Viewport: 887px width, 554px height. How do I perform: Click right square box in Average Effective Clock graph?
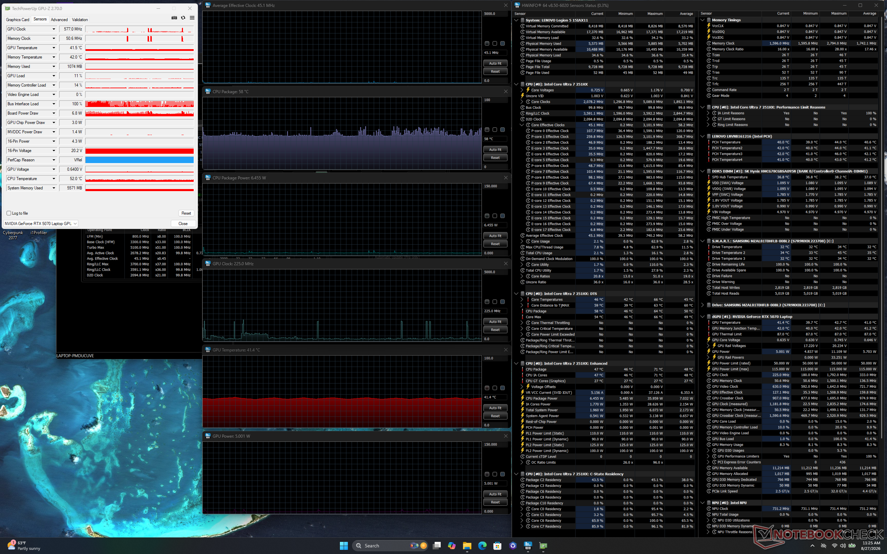click(x=502, y=44)
